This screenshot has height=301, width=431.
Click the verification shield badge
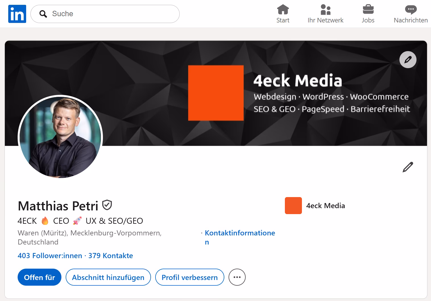107,205
